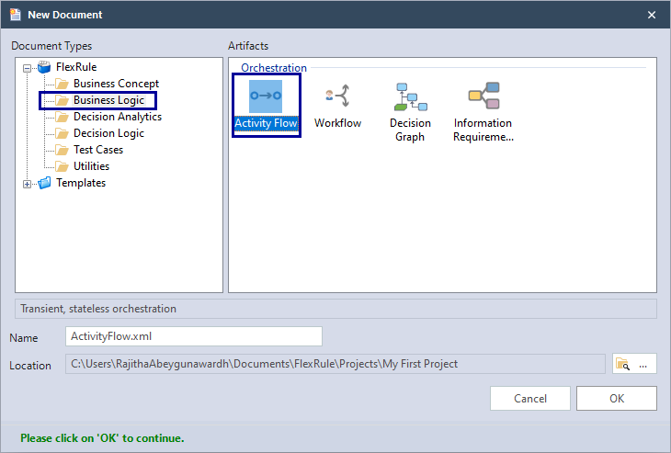
Task: Click the browse folder icon beside Location
Action: pyautogui.click(x=622, y=364)
